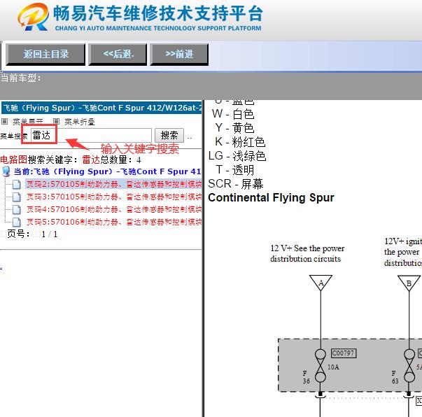Viewport: 422px width, 417px height.
Task: Click the 畅易 platform logo icon
Action: [x=34, y=17]
